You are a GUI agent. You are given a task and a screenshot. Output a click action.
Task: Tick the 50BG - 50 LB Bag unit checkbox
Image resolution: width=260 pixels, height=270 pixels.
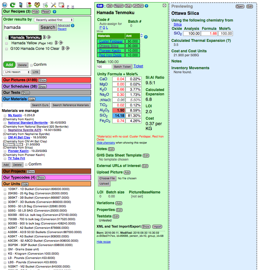pos(5,206)
